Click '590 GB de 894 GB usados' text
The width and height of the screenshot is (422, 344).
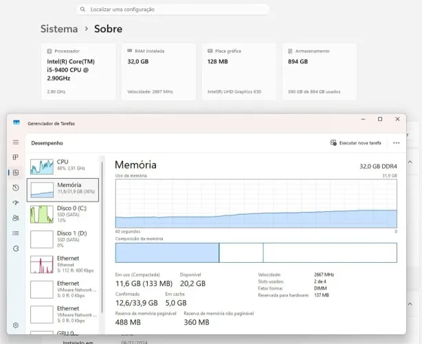314,92
